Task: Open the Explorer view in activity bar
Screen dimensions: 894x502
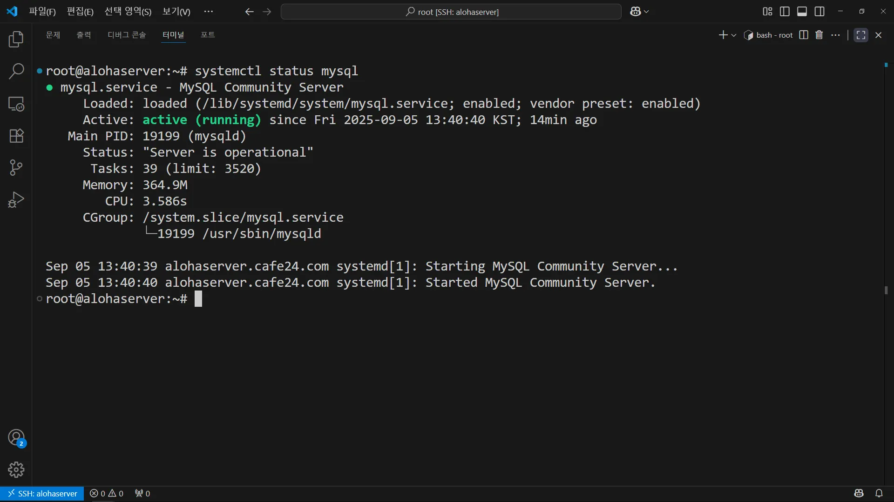Action: click(16, 40)
